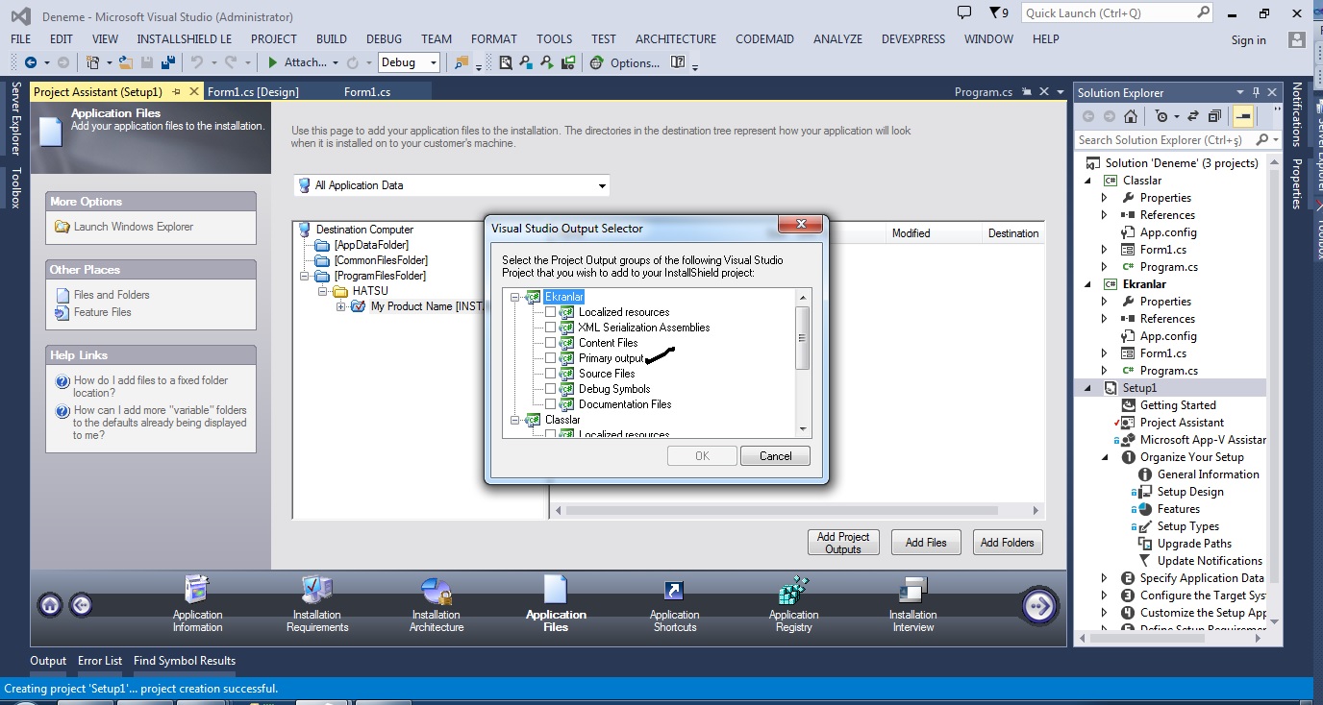Screen dimensions: 1323x705
Task: Go to the Installation Requirements step
Action: [317, 605]
